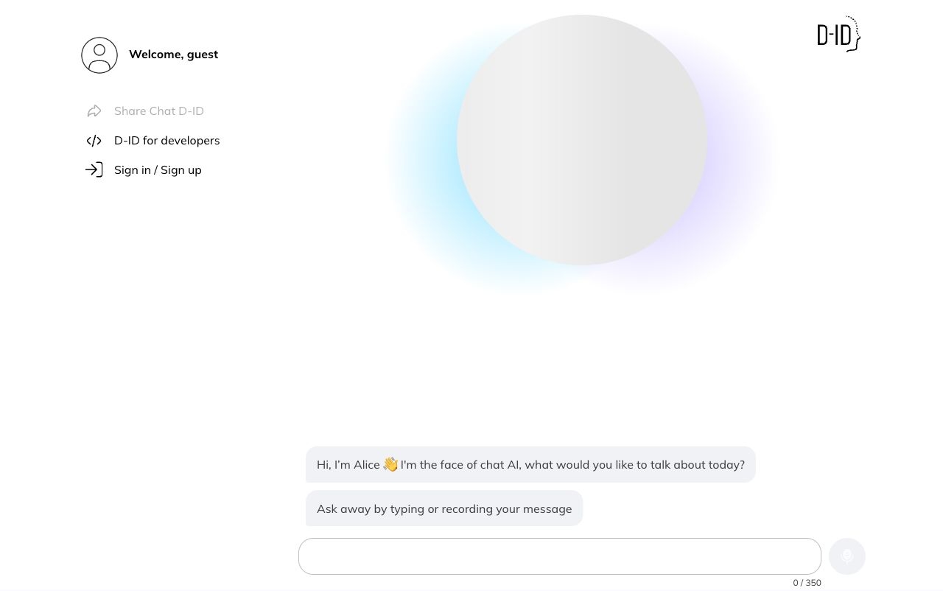This screenshot has height=591, width=943.
Task: Click the sign-in arrow icon
Action: coord(94,169)
